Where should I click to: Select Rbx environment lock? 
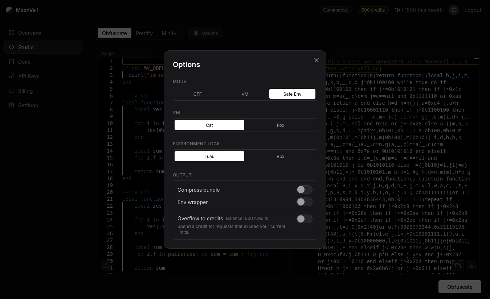(x=281, y=156)
